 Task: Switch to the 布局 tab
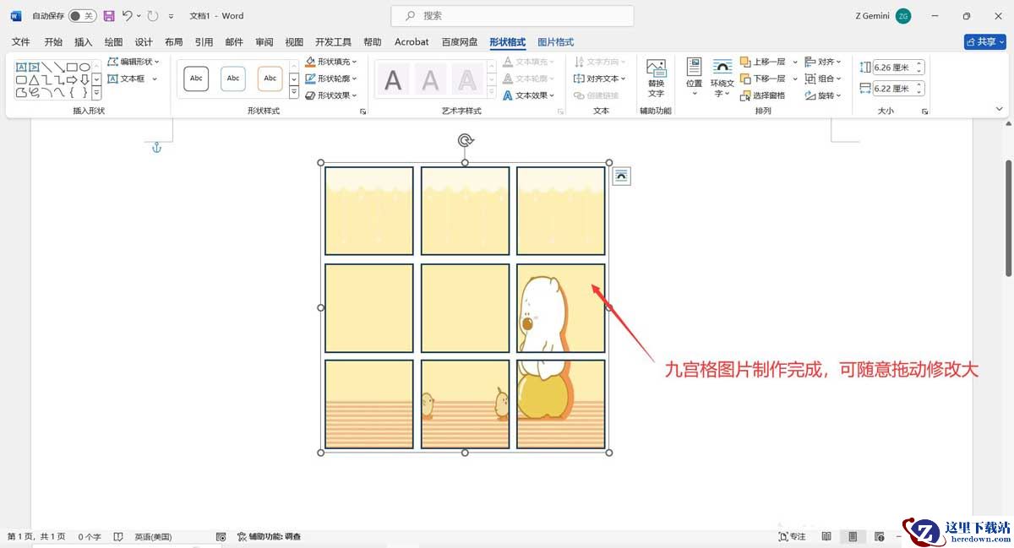174,41
